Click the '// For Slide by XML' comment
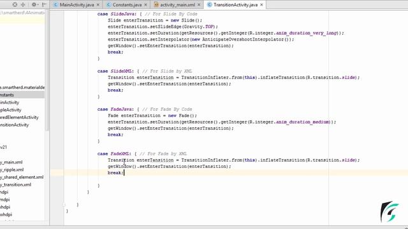 [167, 71]
